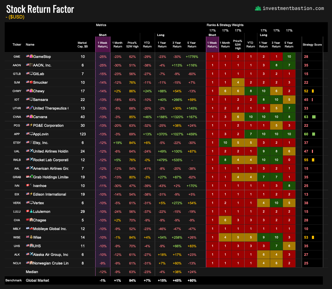The image size is (332, 289).
Task: Click GameStop's green 5 Year rank cell 10
Action: (289, 57)
